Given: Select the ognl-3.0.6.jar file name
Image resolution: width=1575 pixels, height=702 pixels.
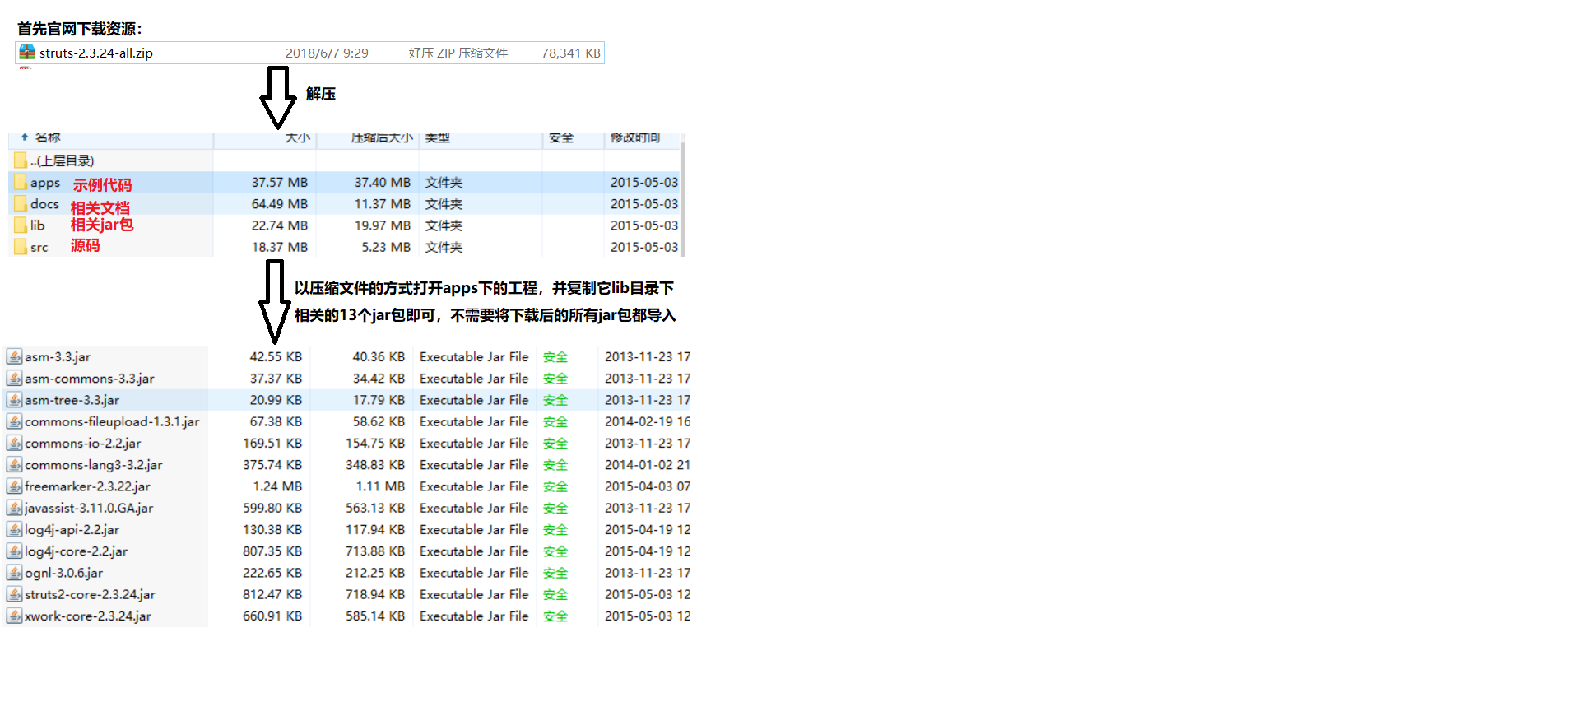Looking at the screenshot, I should (63, 573).
